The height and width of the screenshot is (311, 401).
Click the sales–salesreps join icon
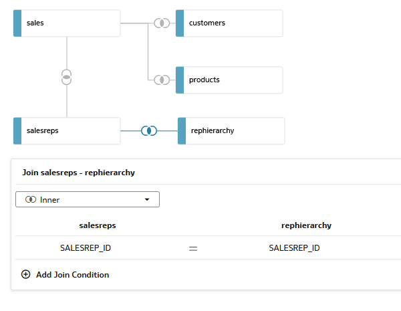[66, 76]
